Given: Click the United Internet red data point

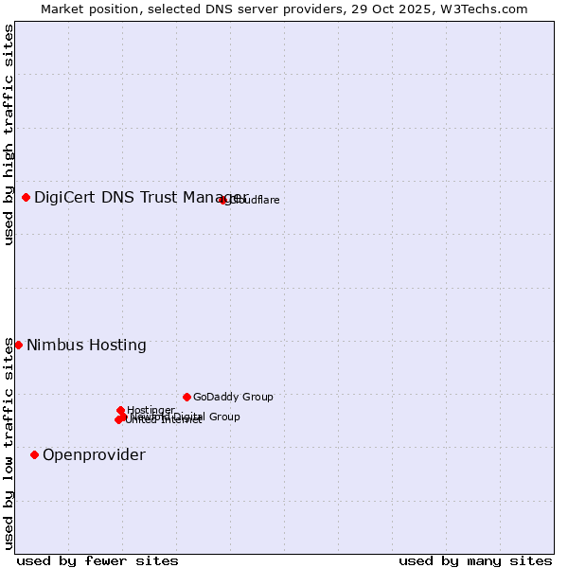Looking at the screenshot, I should (118, 419).
